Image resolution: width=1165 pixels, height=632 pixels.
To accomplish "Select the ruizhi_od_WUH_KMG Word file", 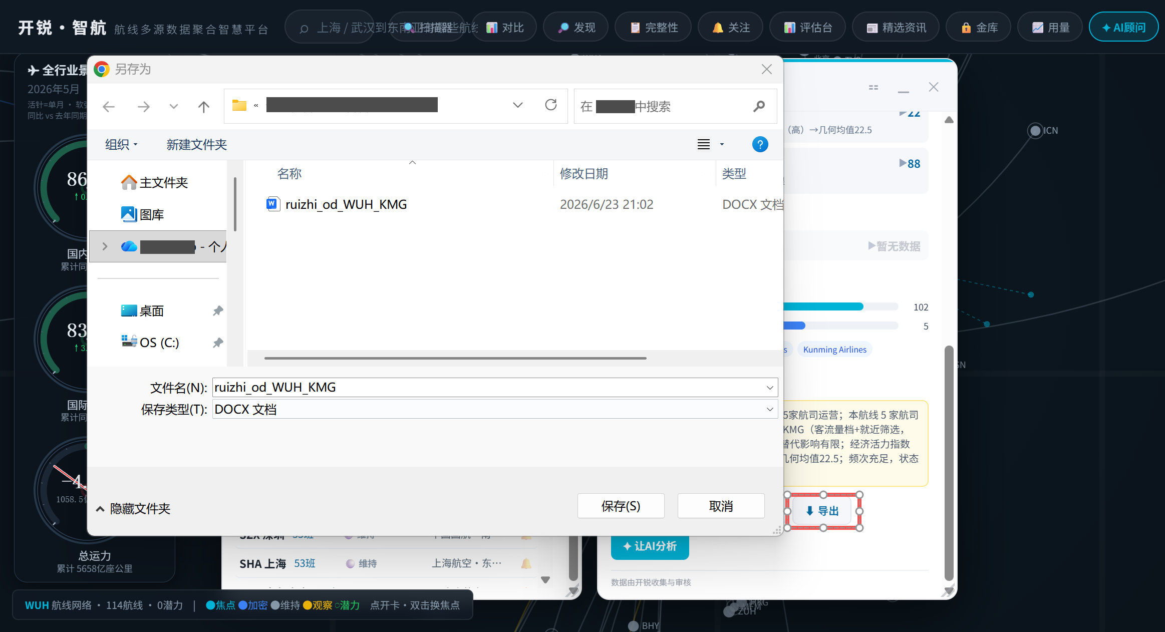I will click(x=337, y=204).
